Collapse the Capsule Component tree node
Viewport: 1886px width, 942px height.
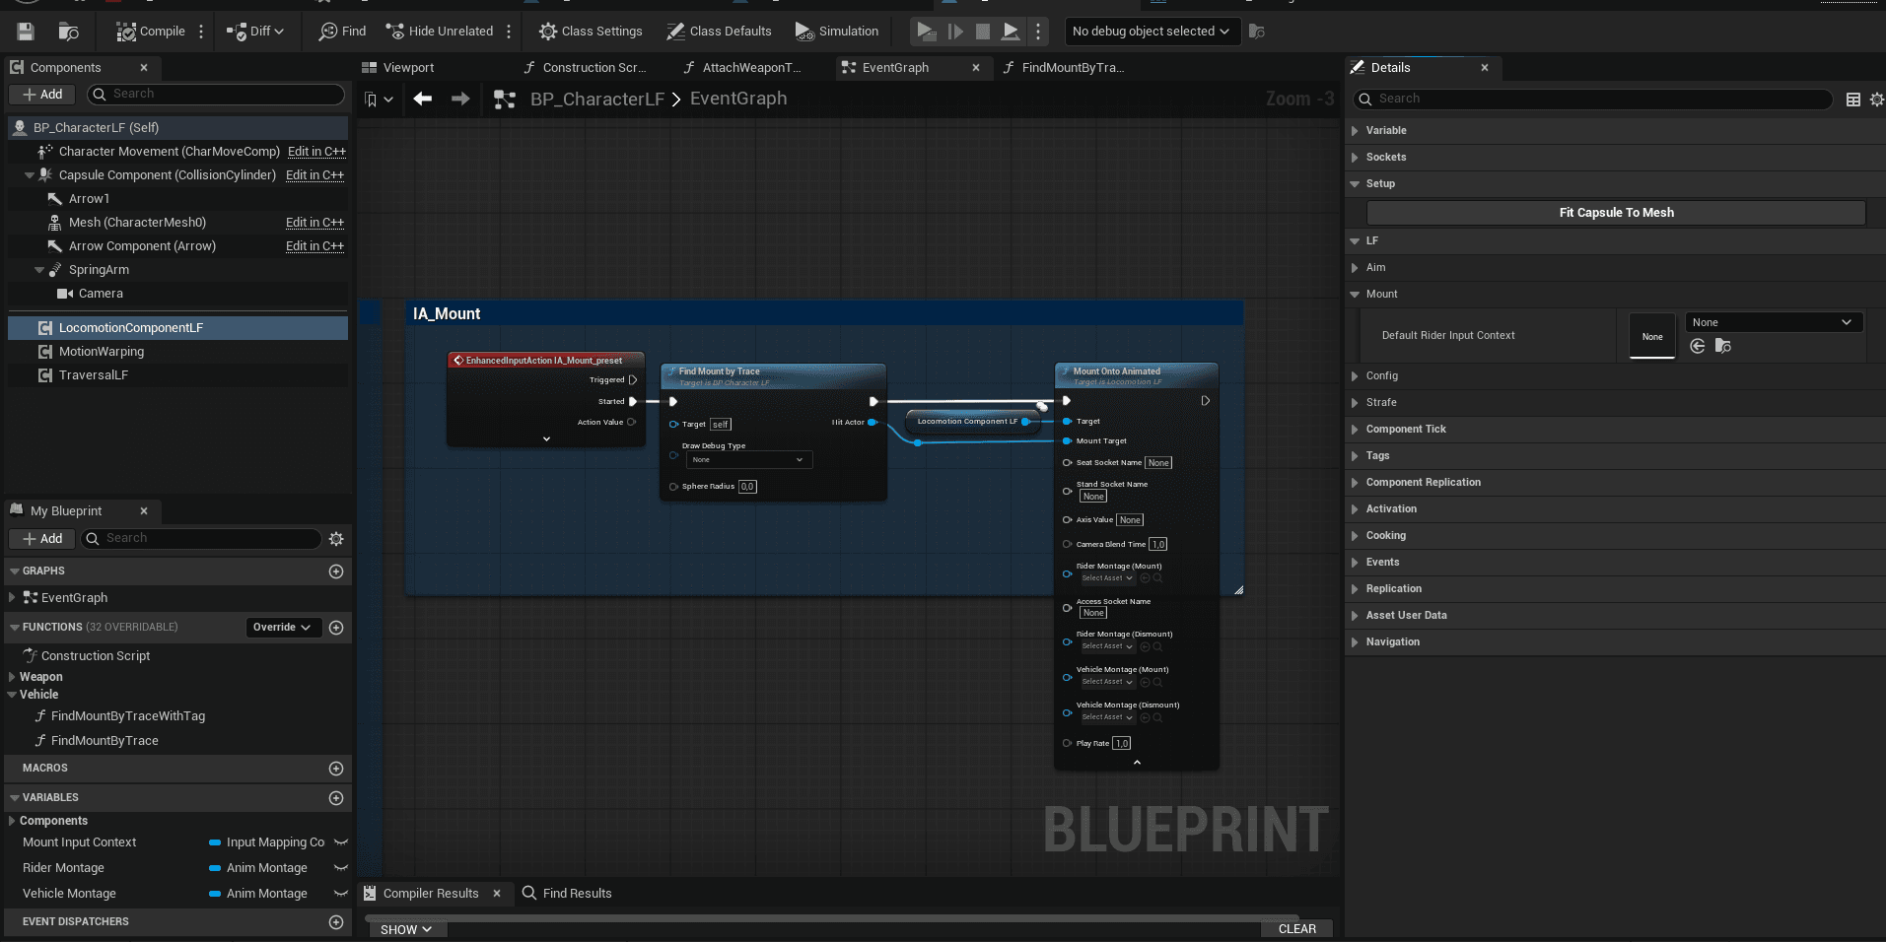pos(30,175)
